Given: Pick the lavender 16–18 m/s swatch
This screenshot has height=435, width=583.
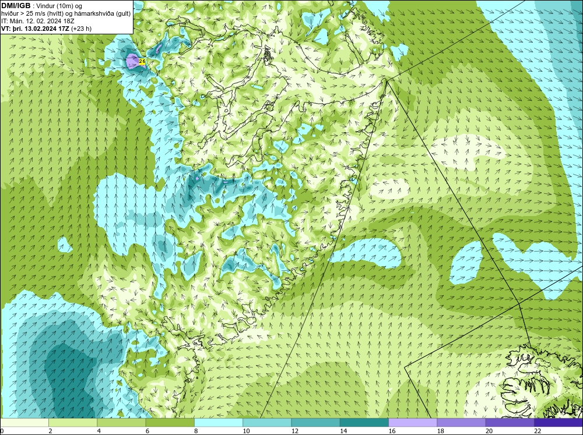Looking at the screenshot, I should tap(413, 423).
